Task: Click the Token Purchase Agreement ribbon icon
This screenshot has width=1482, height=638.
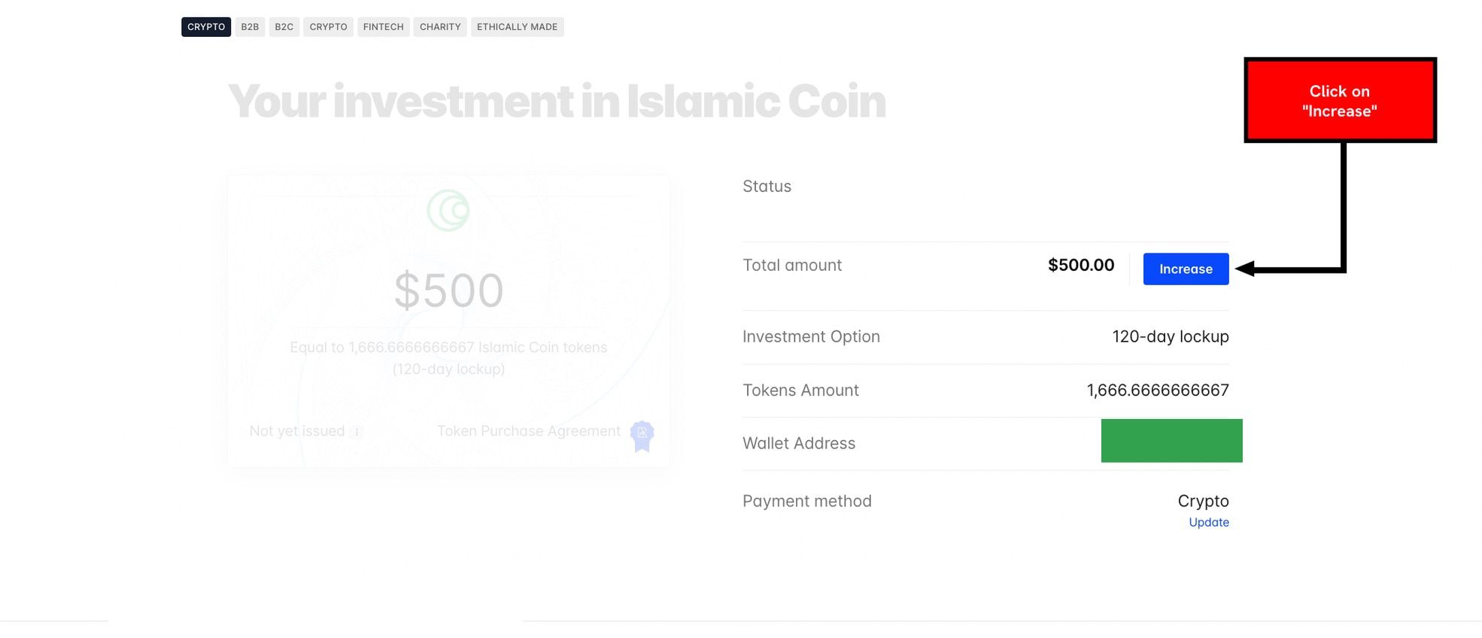Action: tap(642, 436)
